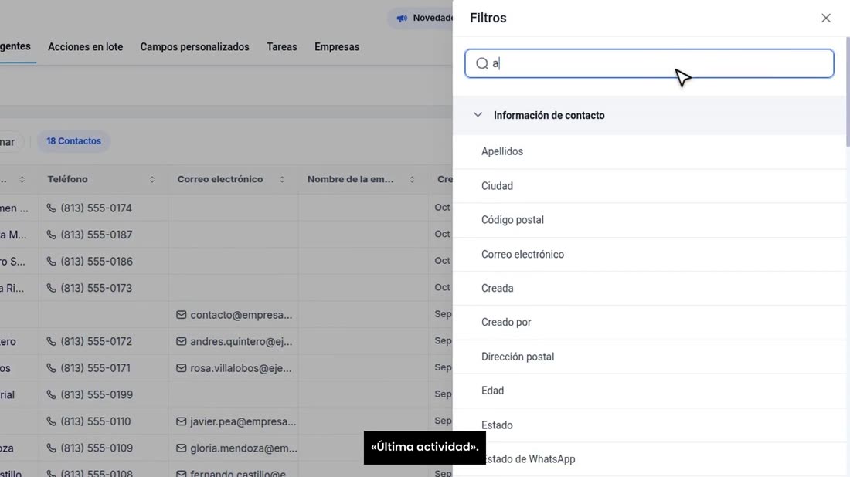This screenshot has width=850, height=477.
Task: Click the magnifier icon in search box
Action: pyautogui.click(x=482, y=63)
